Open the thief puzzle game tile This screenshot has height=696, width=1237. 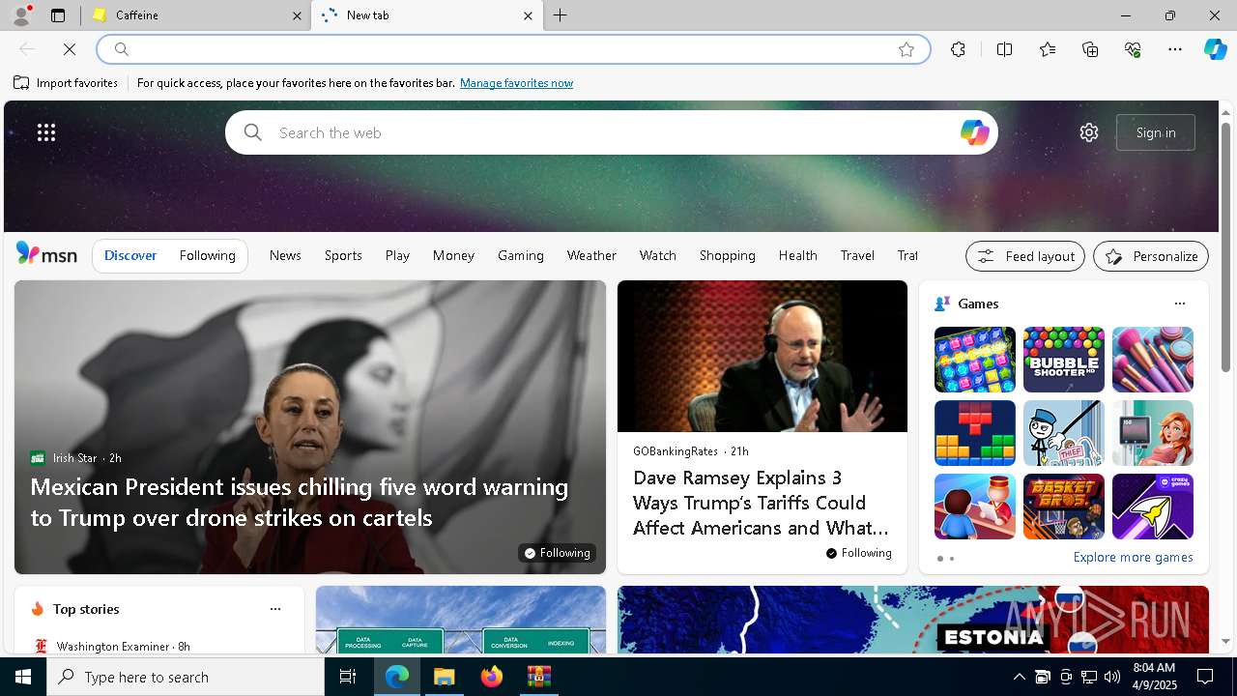click(1063, 433)
